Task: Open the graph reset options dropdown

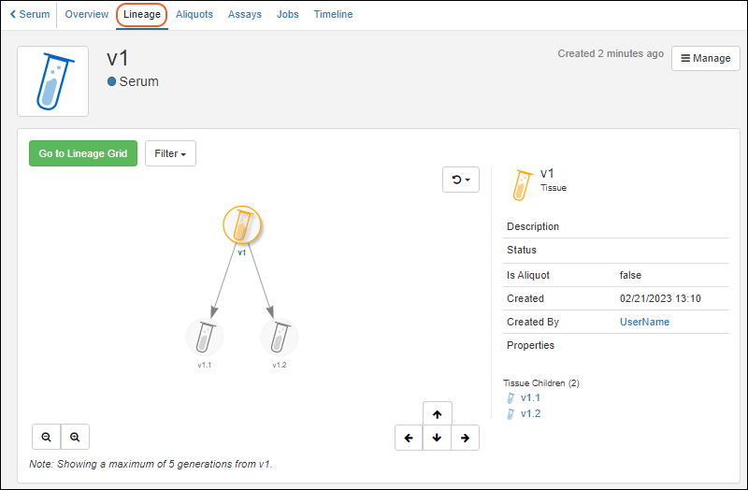Action: tap(461, 180)
